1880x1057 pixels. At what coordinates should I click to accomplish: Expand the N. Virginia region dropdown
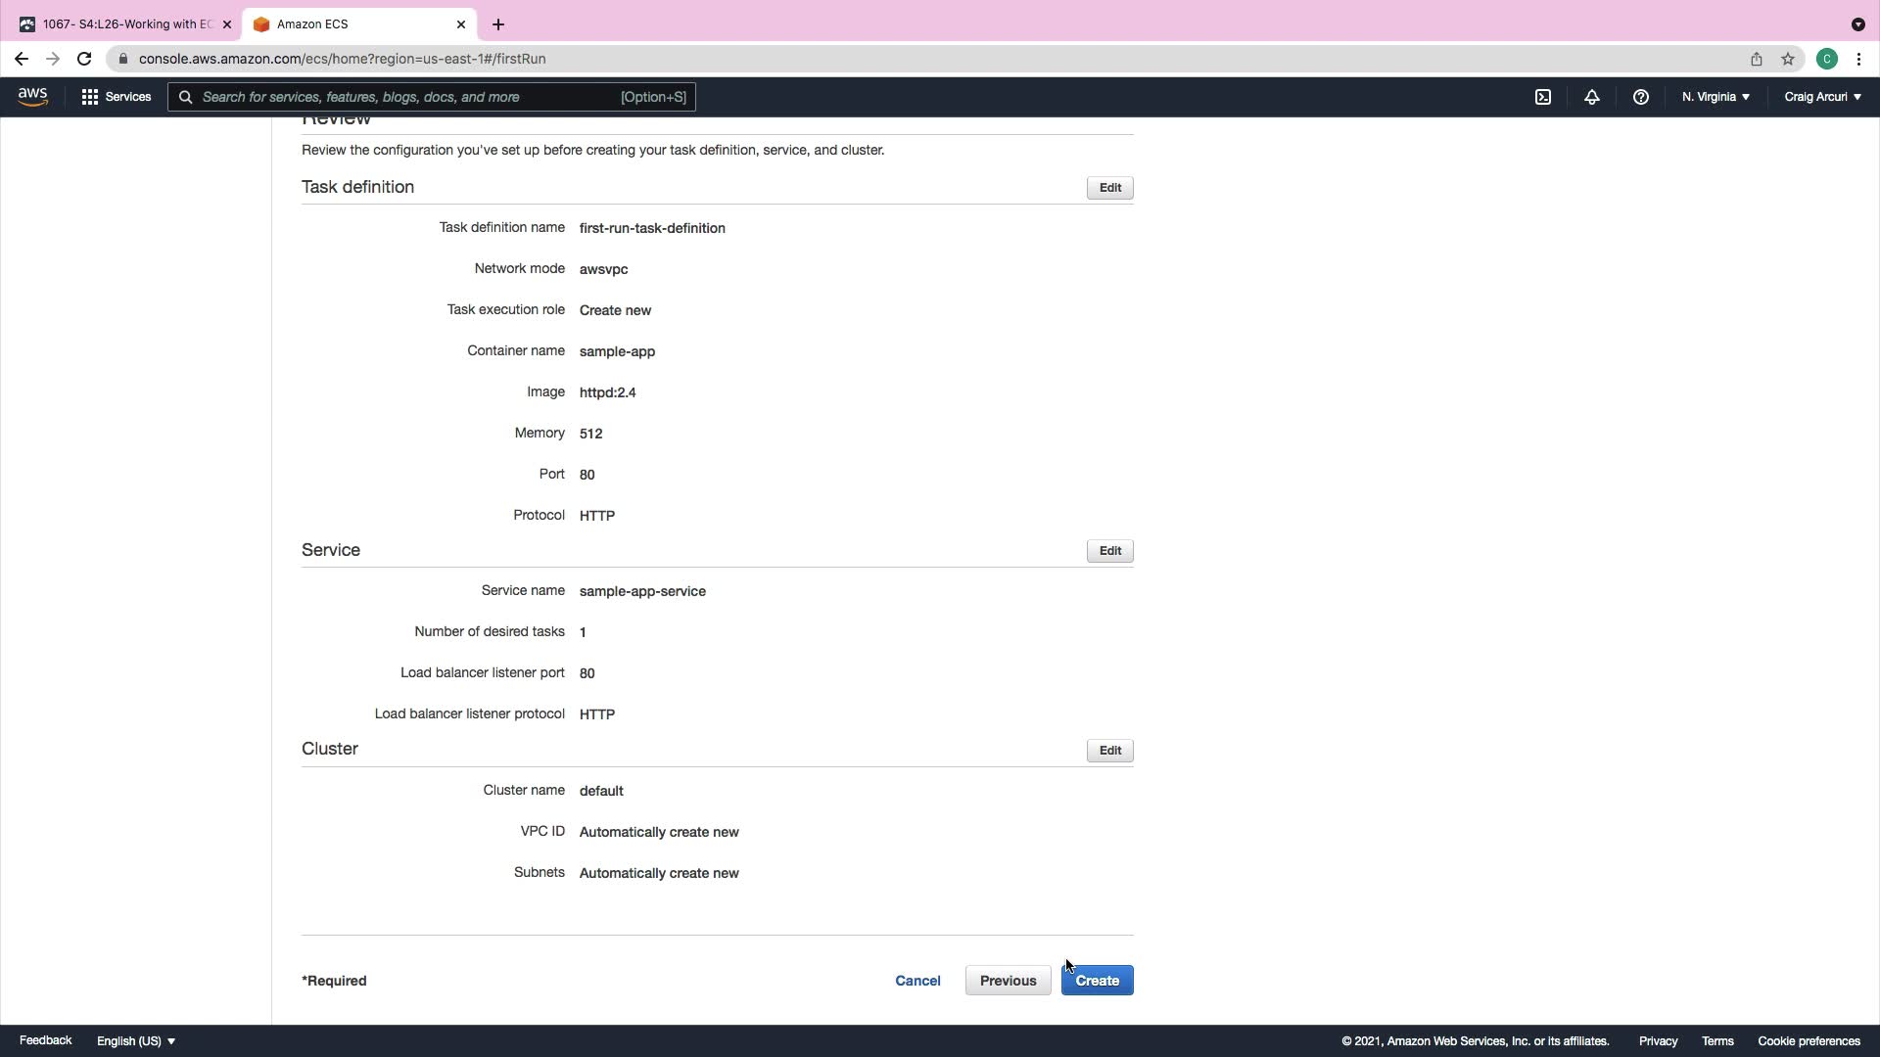1715,97
